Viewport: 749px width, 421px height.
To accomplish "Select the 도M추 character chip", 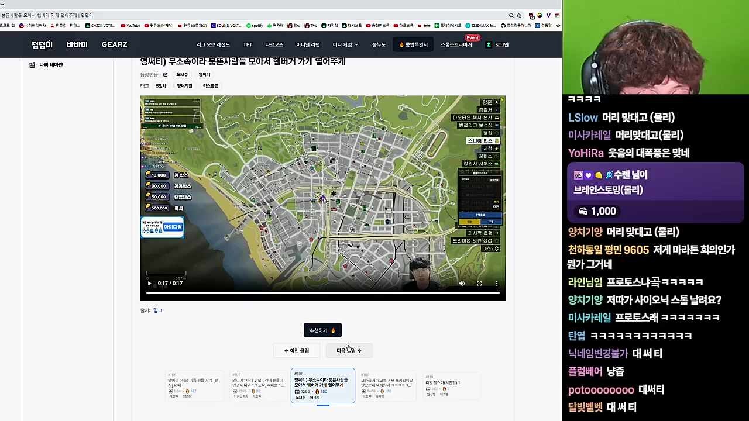I will (182, 75).
